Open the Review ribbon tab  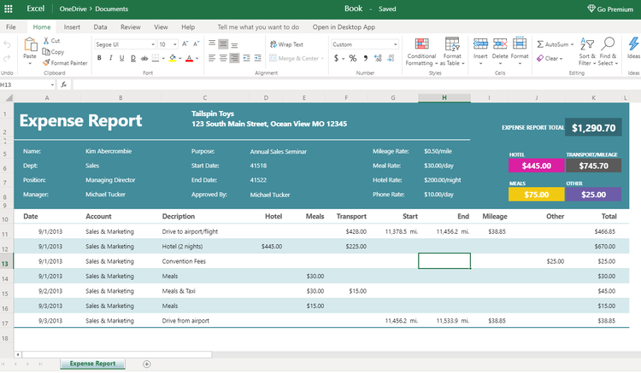[131, 27]
